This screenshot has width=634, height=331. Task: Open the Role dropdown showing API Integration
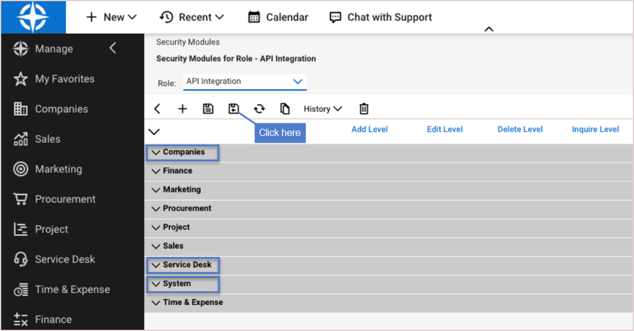click(x=245, y=81)
